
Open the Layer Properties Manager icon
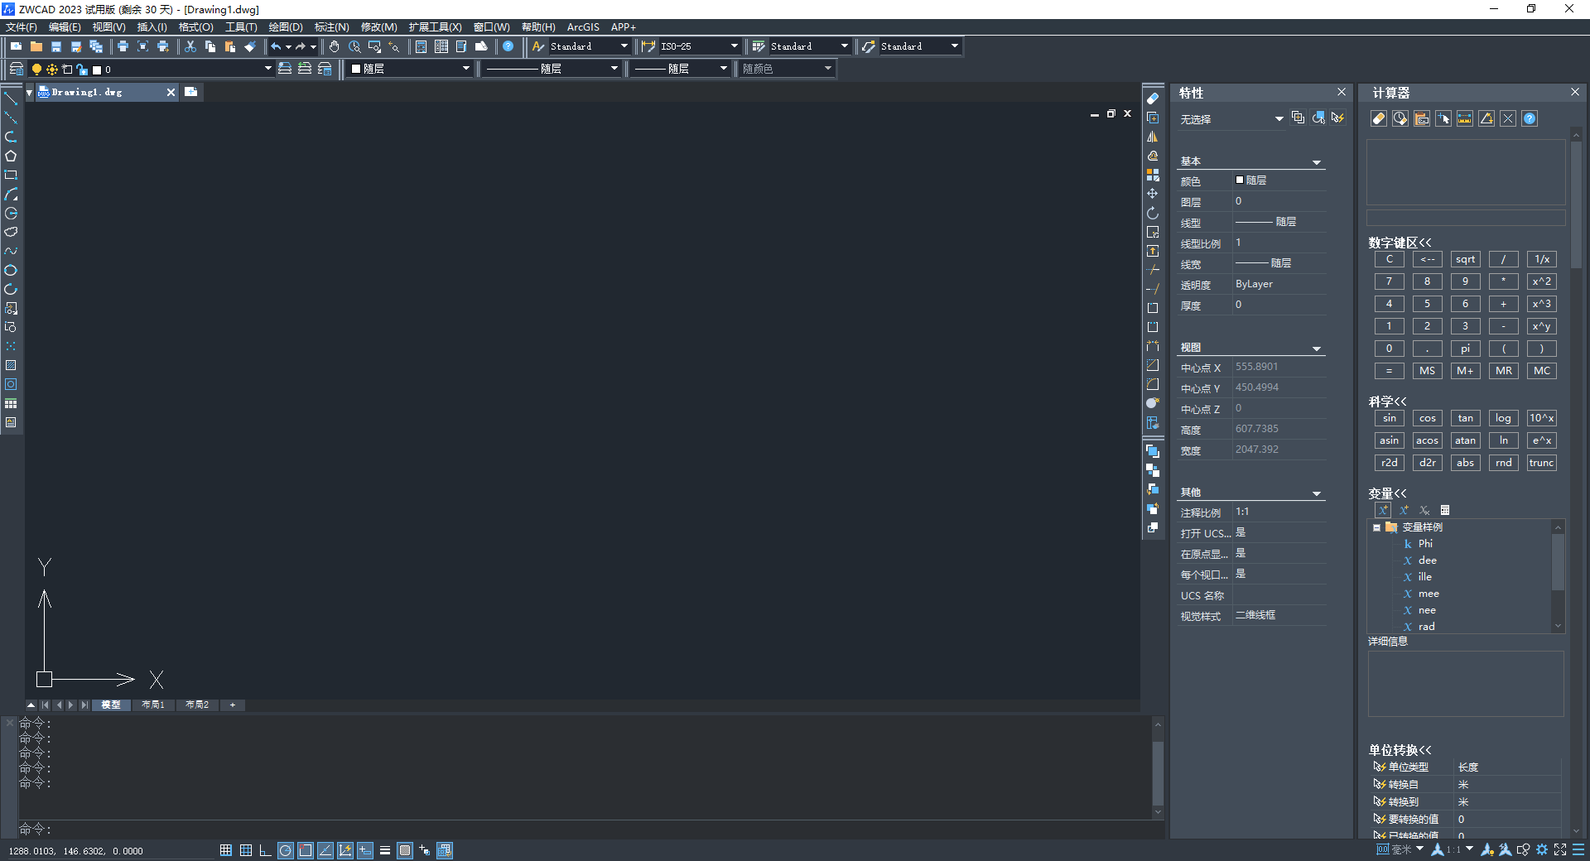tap(16, 69)
